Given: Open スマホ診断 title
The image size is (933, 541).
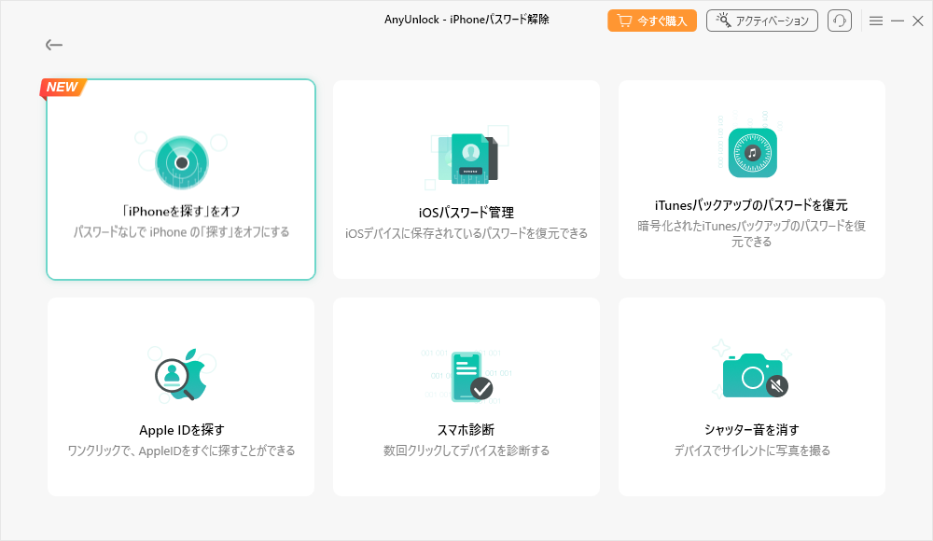Looking at the screenshot, I should click(466, 430).
